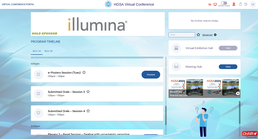
Task: Click the 1:00pm timeline time label
Action: point(35,64)
